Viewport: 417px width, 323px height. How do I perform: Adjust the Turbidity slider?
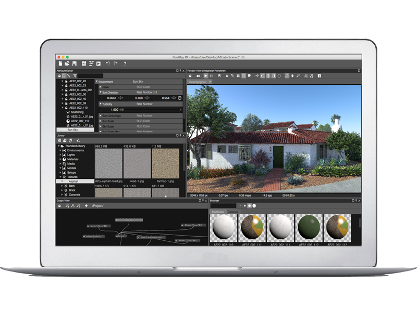151,110
